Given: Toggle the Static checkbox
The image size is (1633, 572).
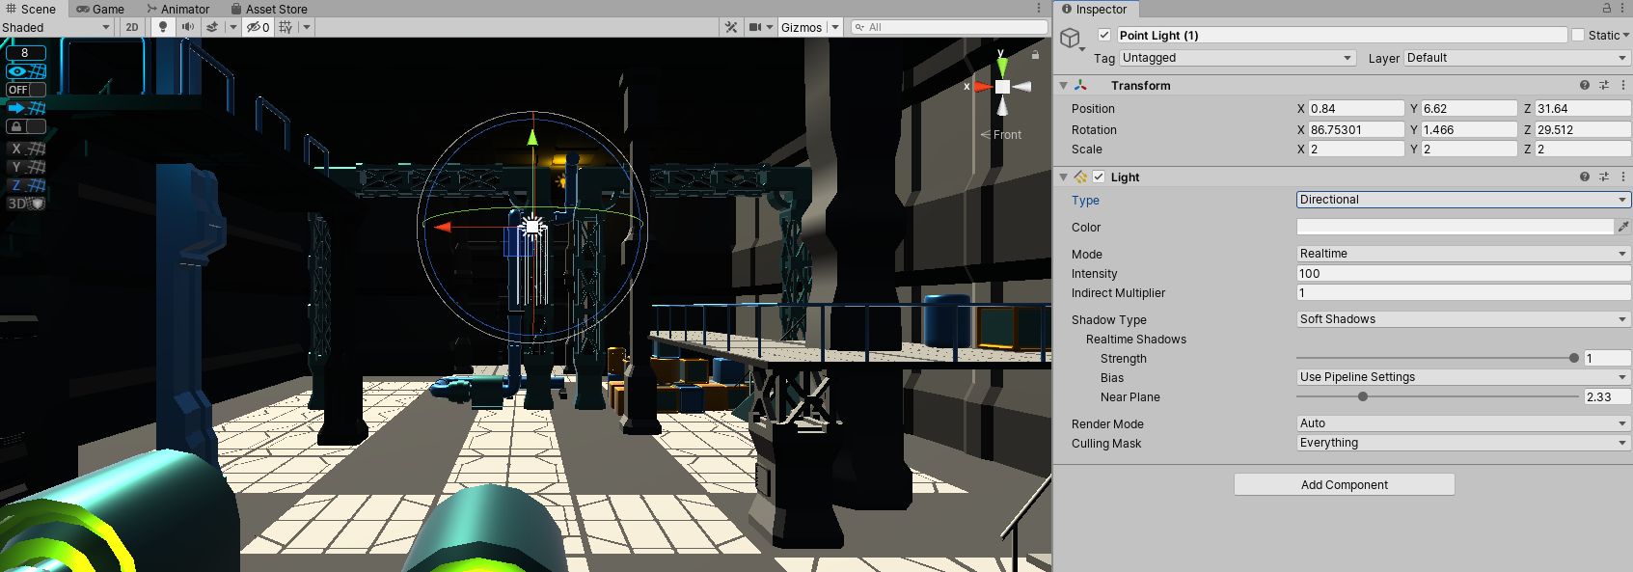Looking at the screenshot, I should 1578,35.
